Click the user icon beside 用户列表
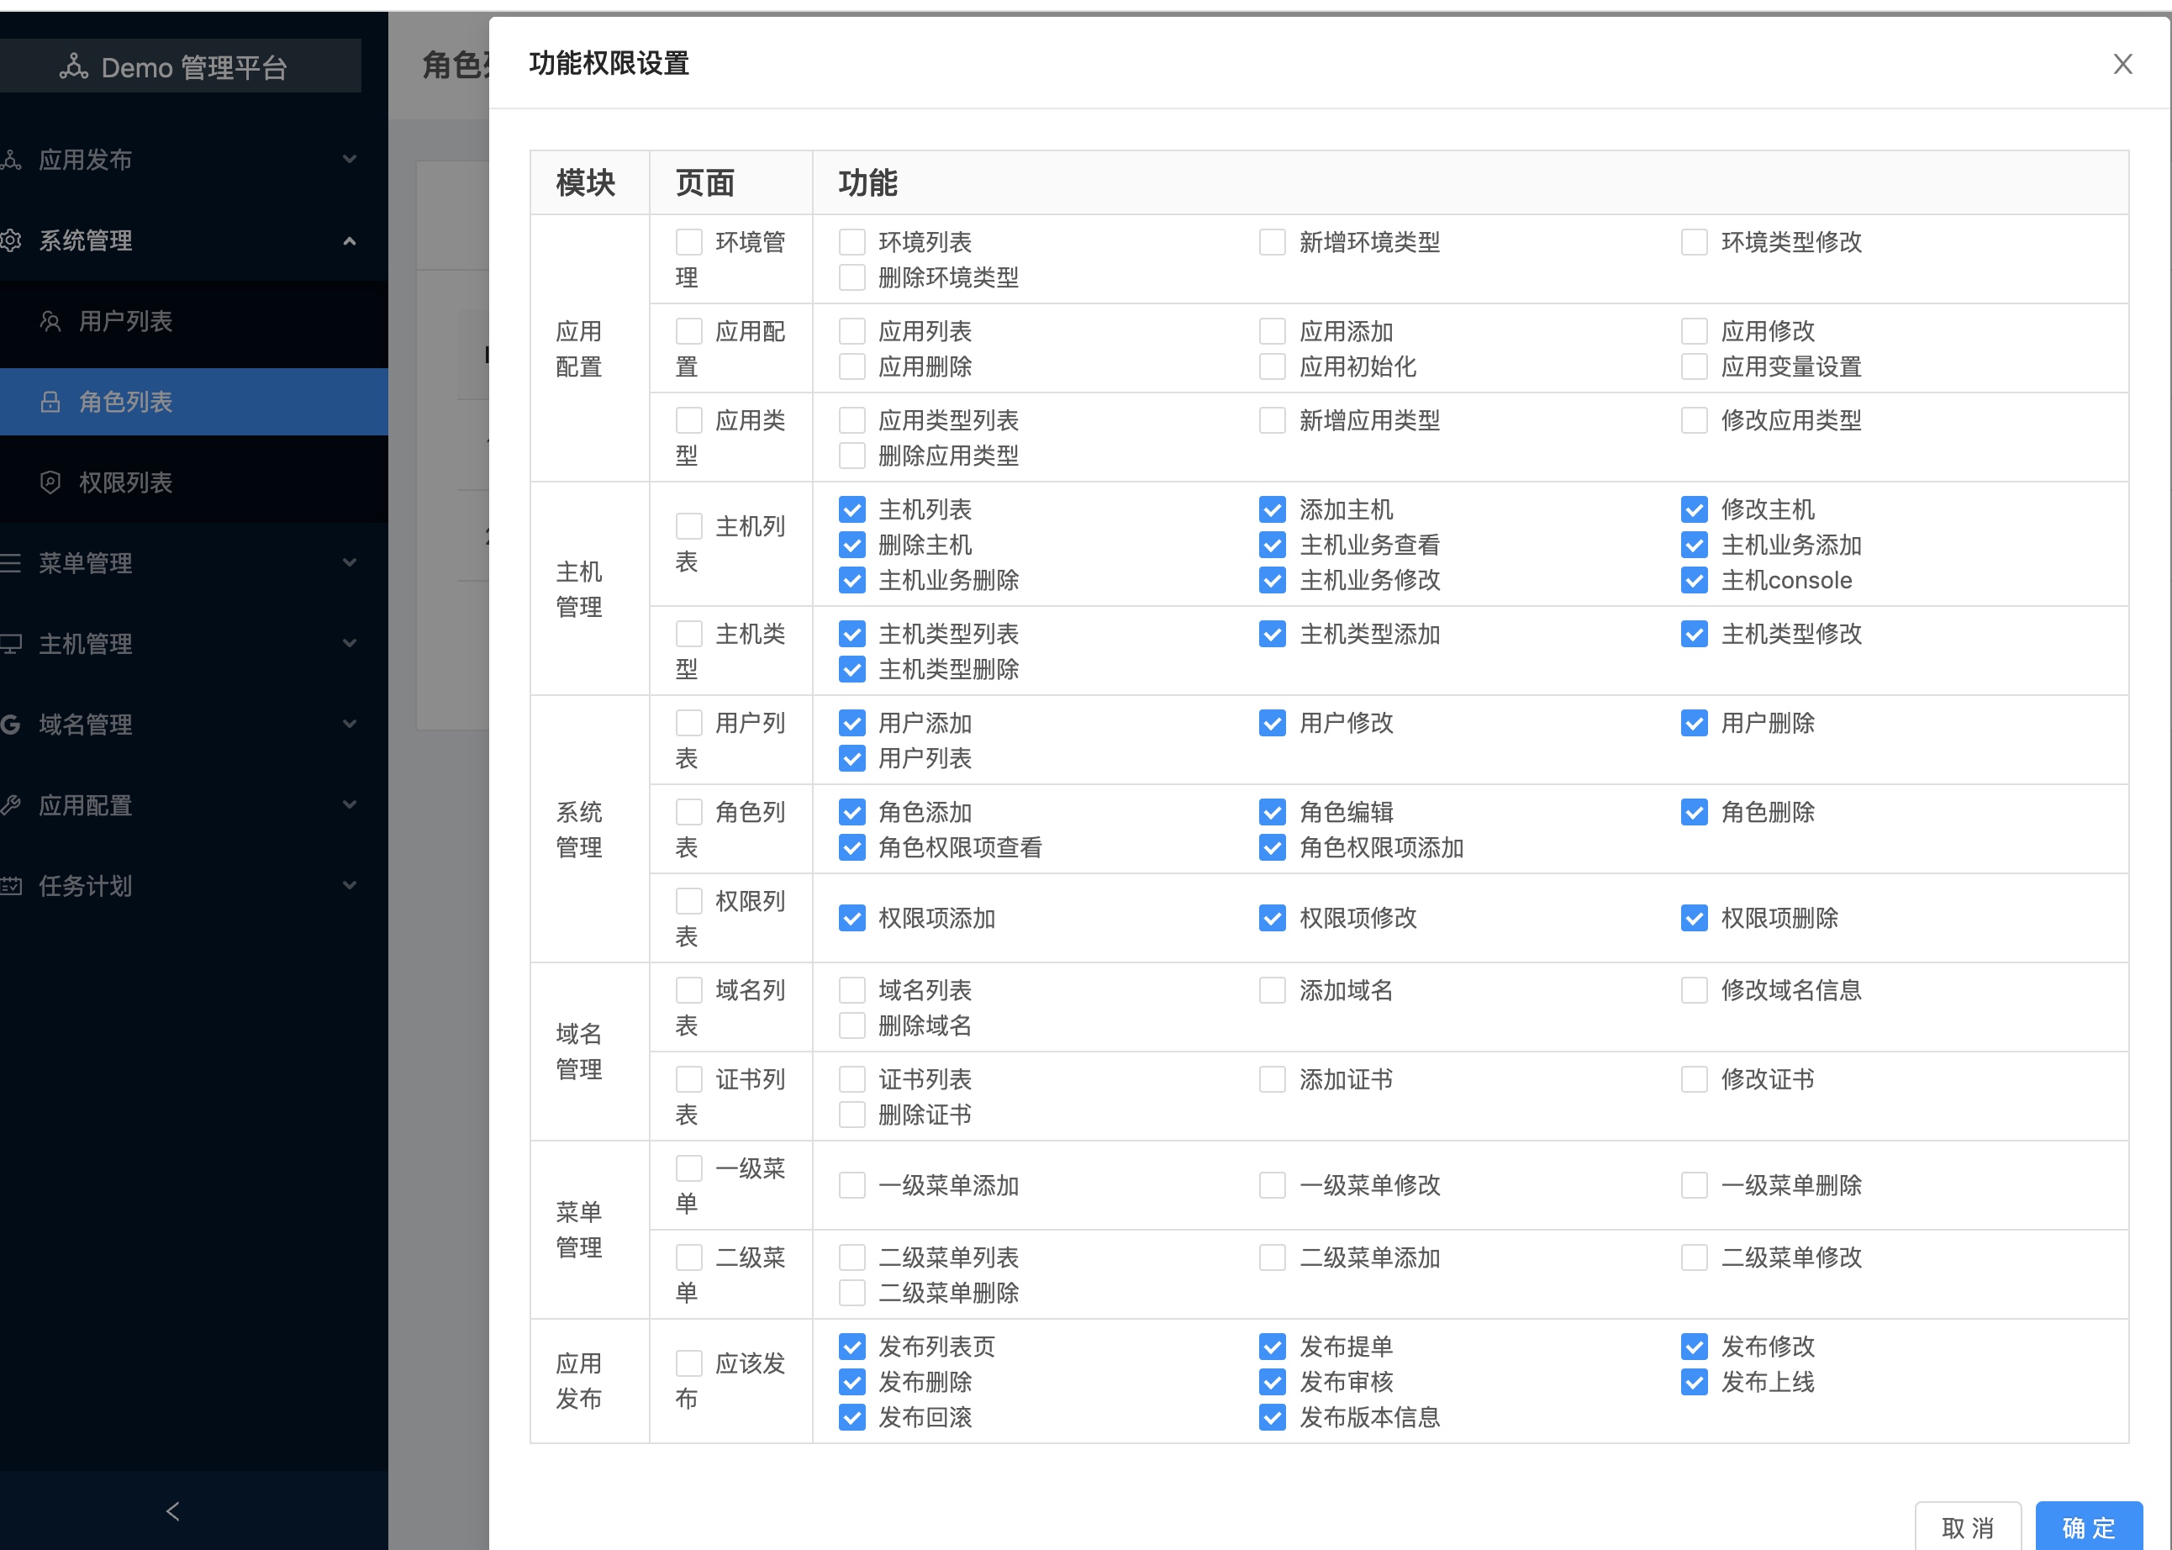2172x1550 pixels. [x=50, y=322]
